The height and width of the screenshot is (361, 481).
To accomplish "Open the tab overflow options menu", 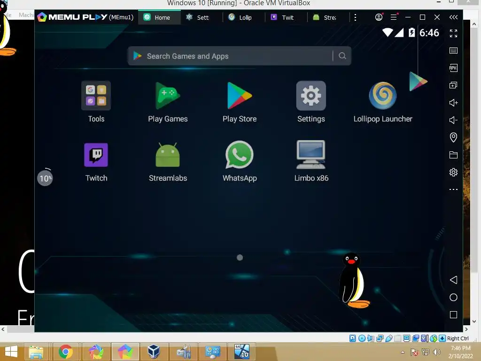I will 355,17.
